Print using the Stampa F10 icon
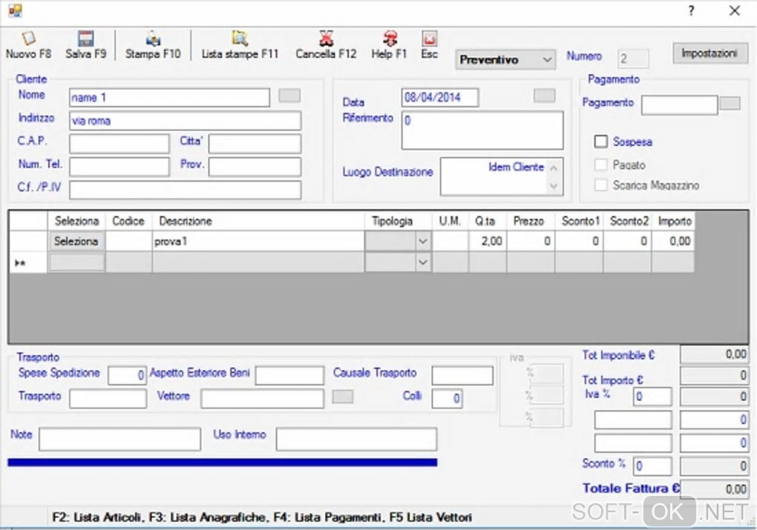Screen dimensions: 757x530 pyautogui.click(x=153, y=39)
